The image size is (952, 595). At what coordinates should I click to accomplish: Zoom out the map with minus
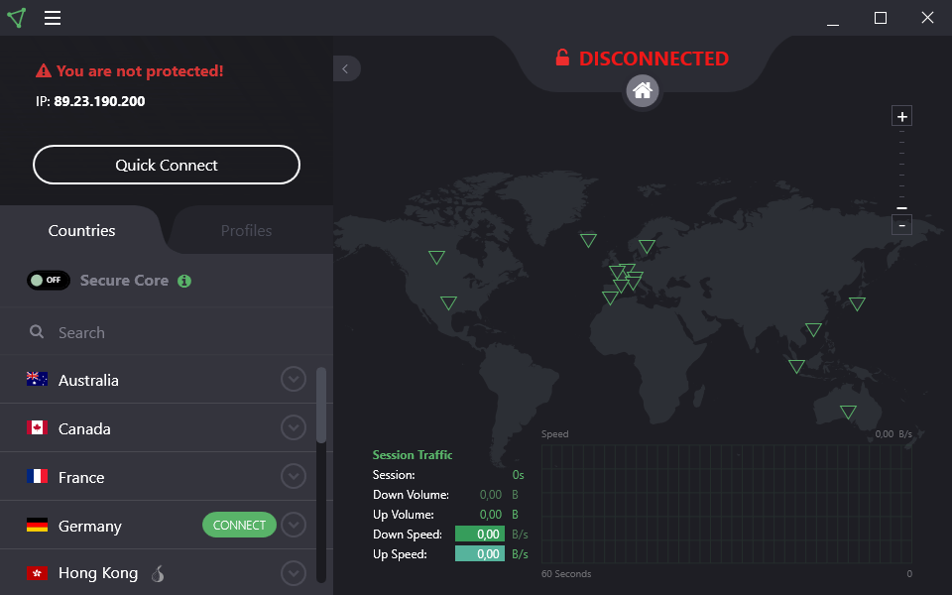point(901,225)
